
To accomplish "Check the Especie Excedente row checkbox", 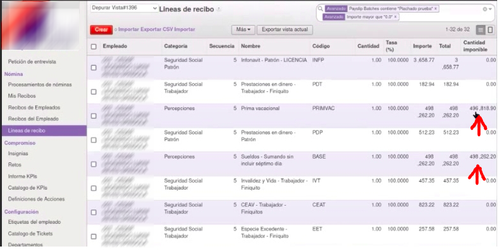I will [x=94, y=236].
